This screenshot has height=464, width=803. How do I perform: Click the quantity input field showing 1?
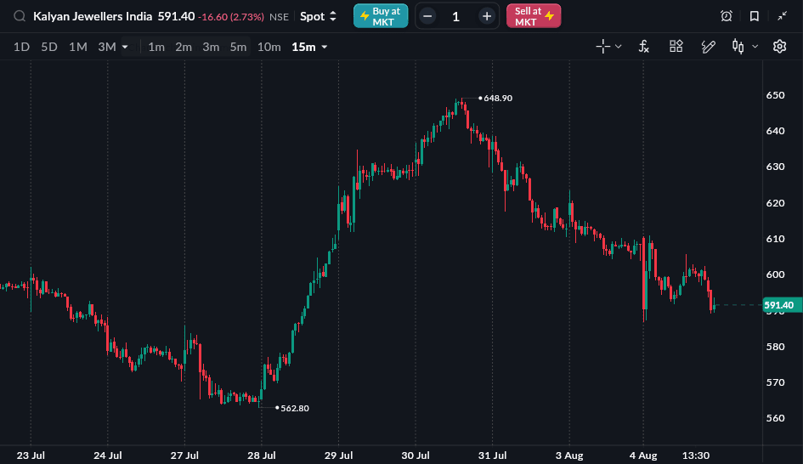[456, 16]
